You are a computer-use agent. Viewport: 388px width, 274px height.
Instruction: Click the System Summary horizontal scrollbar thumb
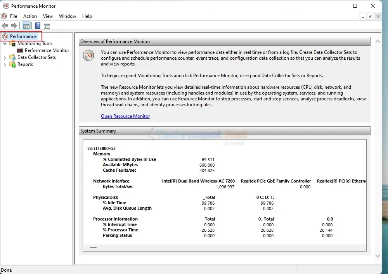(x=93, y=248)
